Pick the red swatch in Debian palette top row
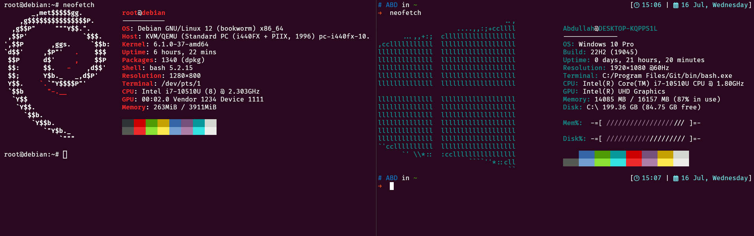This screenshot has width=754, height=236. 140,123
